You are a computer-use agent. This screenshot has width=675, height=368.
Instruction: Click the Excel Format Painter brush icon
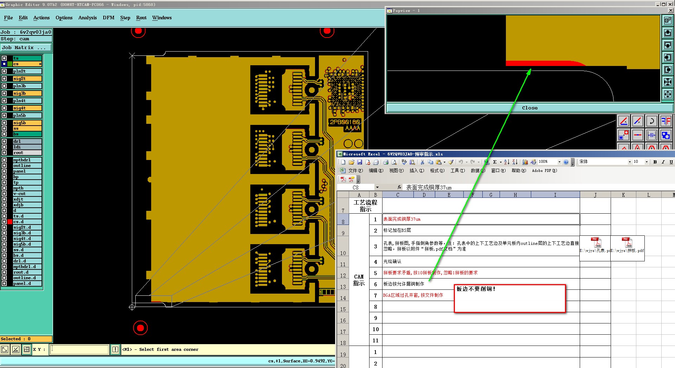(451, 162)
